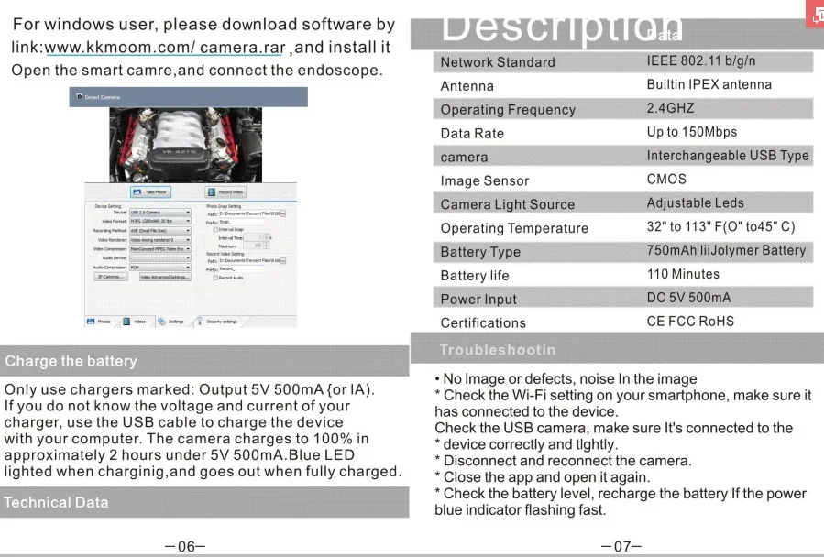
Task: Click the Smart Camera window title icon
Action: tap(80, 97)
